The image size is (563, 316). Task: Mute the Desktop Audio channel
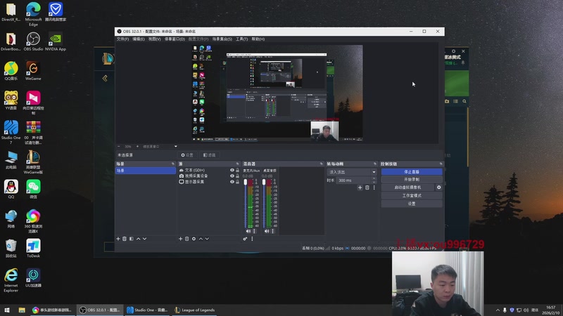point(267,231)
